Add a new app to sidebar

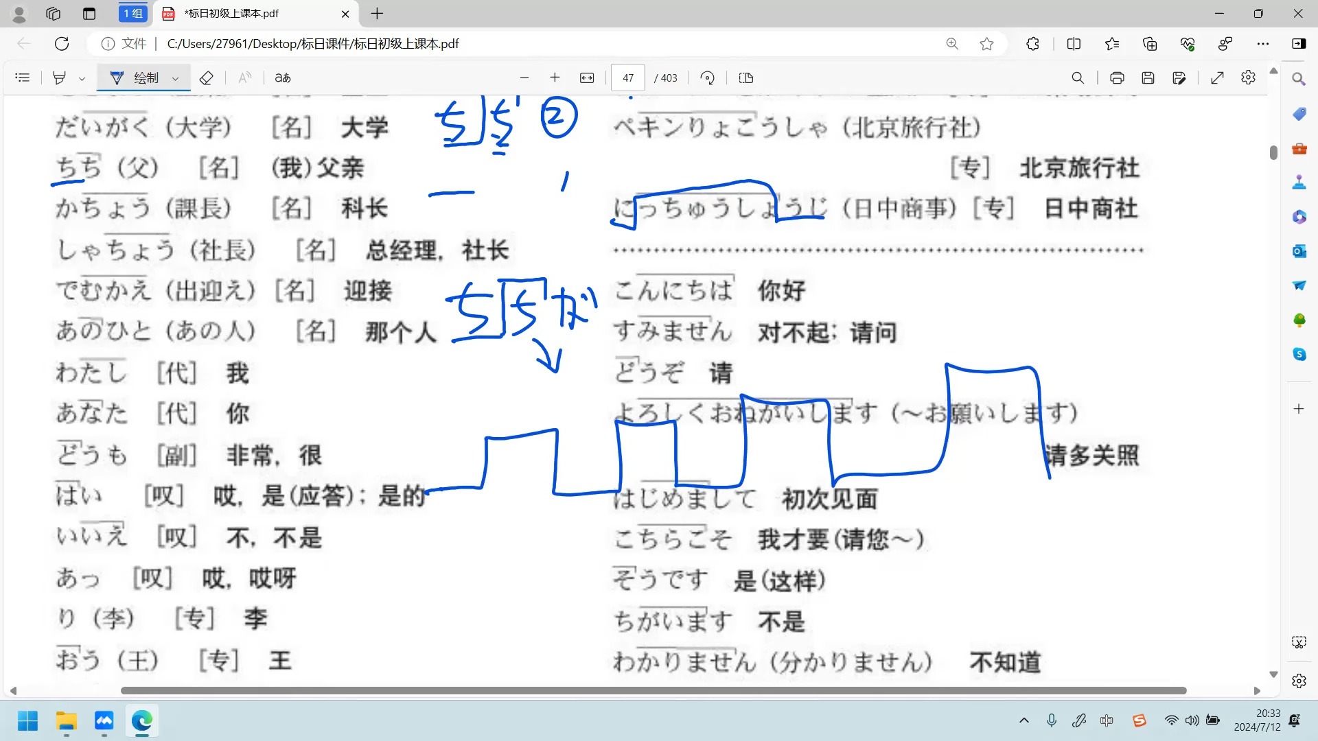[x=1299, y=409]
